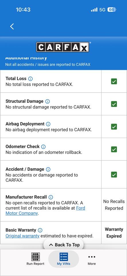Click the CARFAX logo

click(x=62, y=47)
